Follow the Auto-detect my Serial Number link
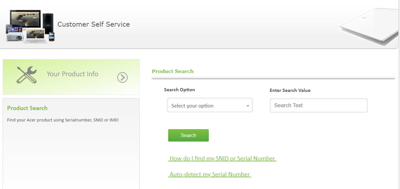The width and height of the screenshot is (400, 189). coord(210,174)
